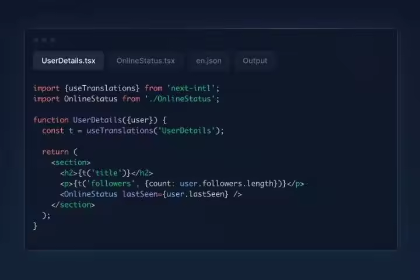
Task: Click the OnlineStatus JSX component tag
Action: [90, 194]
